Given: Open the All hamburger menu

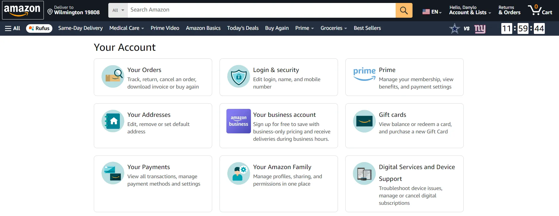Looking at the screenshot, I should pos(12,28).
